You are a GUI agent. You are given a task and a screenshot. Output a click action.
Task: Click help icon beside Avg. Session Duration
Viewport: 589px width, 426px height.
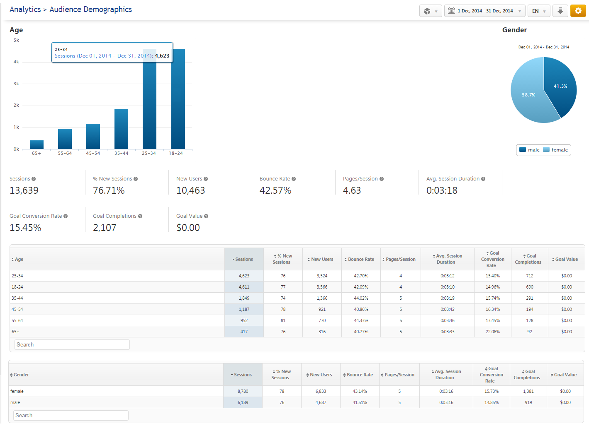pos(483,179)
